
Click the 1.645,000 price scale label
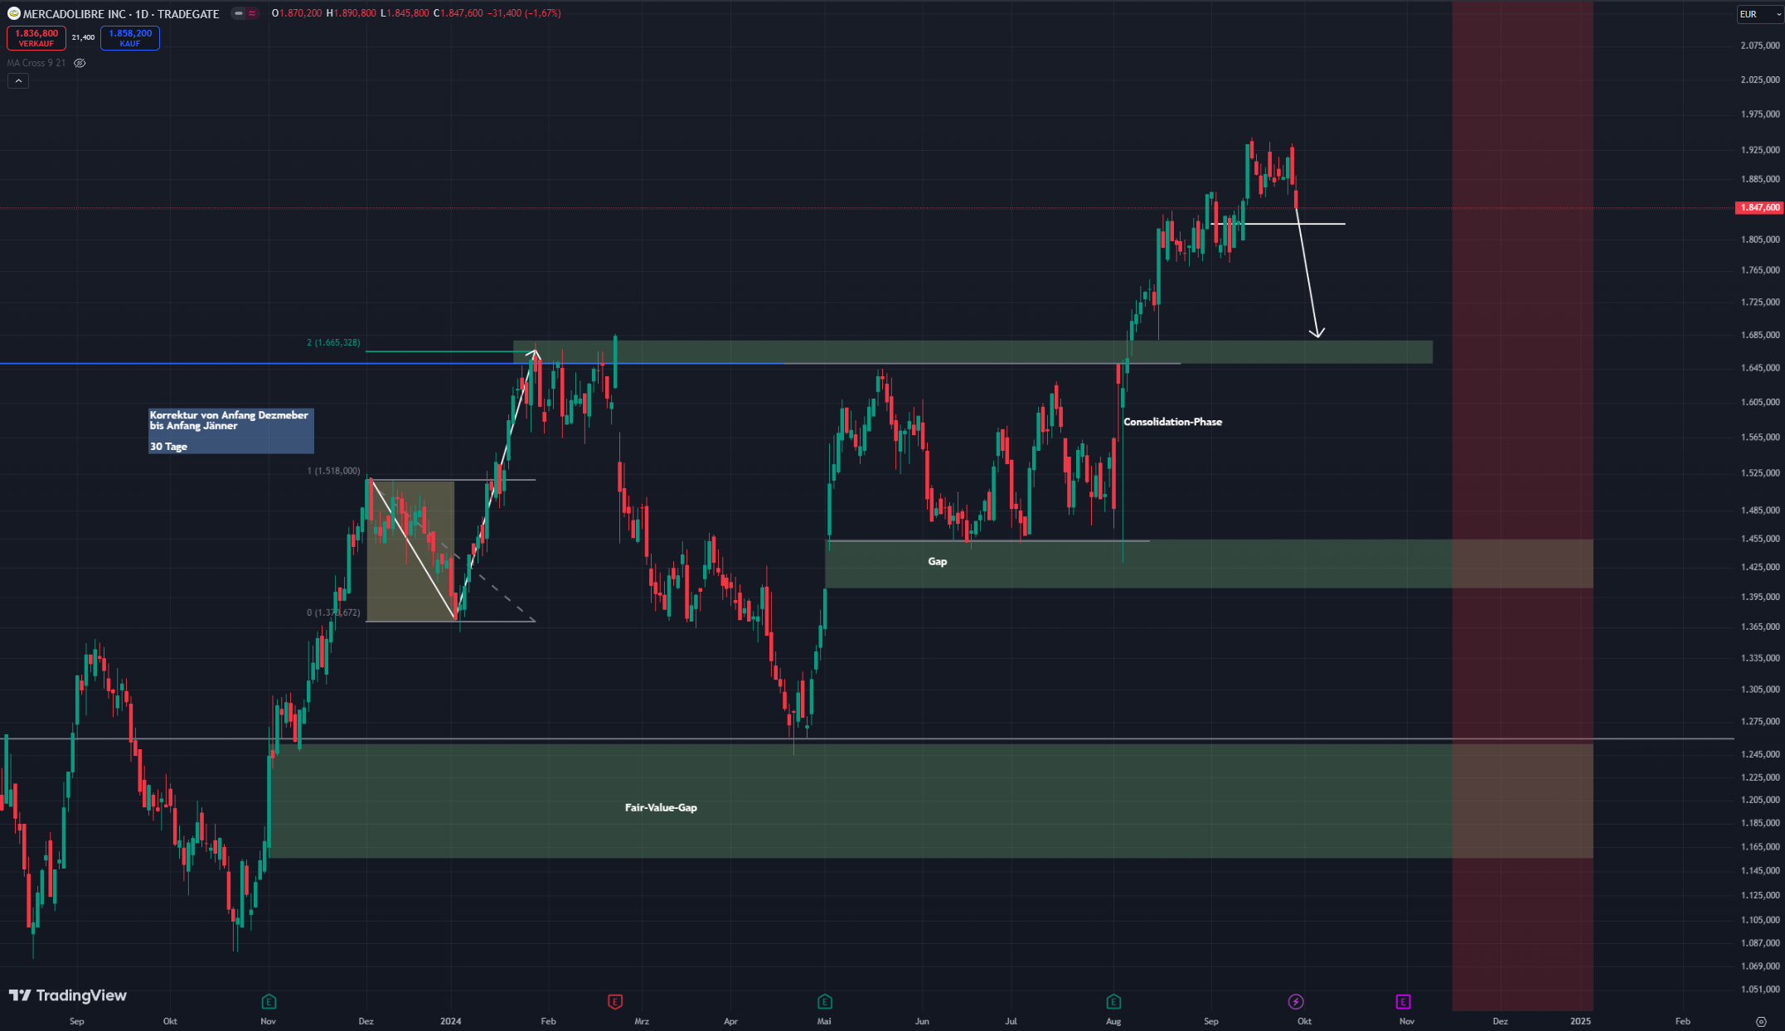tap(1760, 367)
